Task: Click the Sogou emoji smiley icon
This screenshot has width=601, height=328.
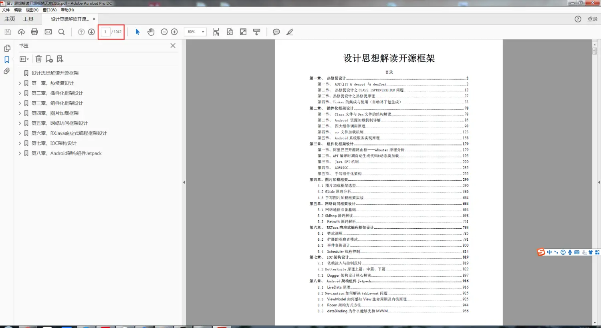Action: (563, 252)
